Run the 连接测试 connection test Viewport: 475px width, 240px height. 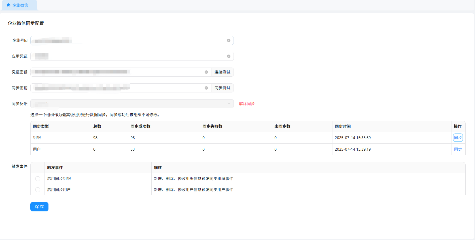222,72
